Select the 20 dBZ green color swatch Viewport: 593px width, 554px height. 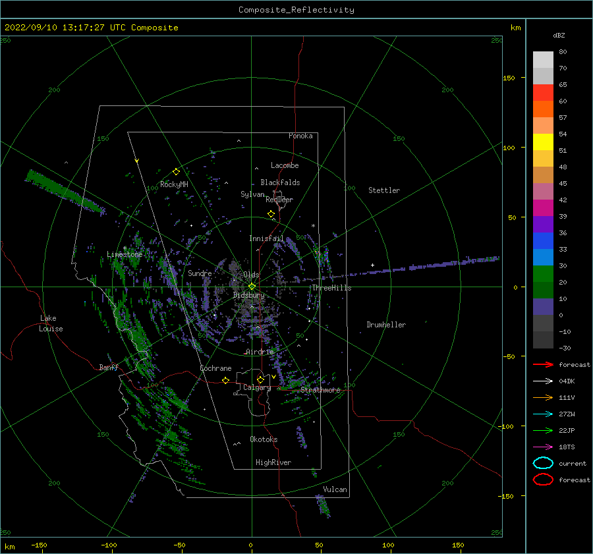pyautogui.click(x=543, y=274)
